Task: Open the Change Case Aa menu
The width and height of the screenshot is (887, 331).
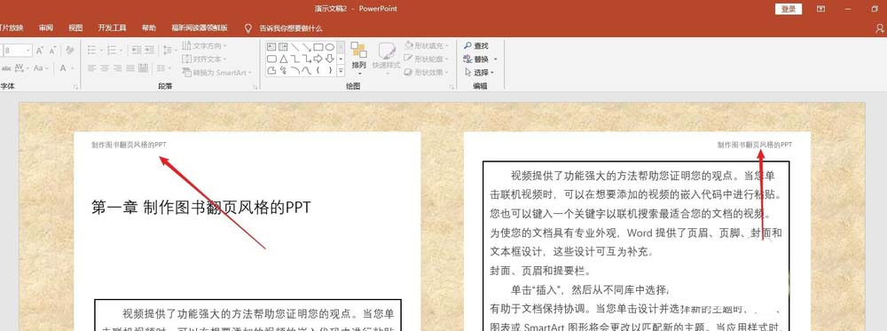Action: coord(40,68)
